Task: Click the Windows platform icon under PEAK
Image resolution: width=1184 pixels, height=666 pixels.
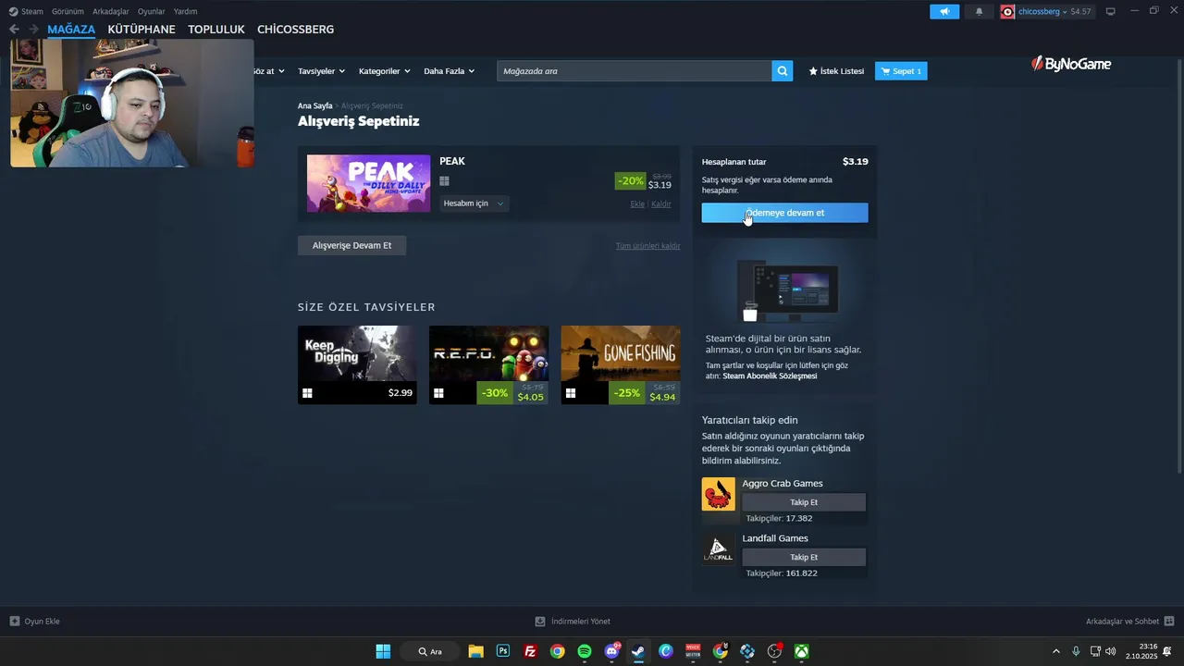Action: point(444,181)
